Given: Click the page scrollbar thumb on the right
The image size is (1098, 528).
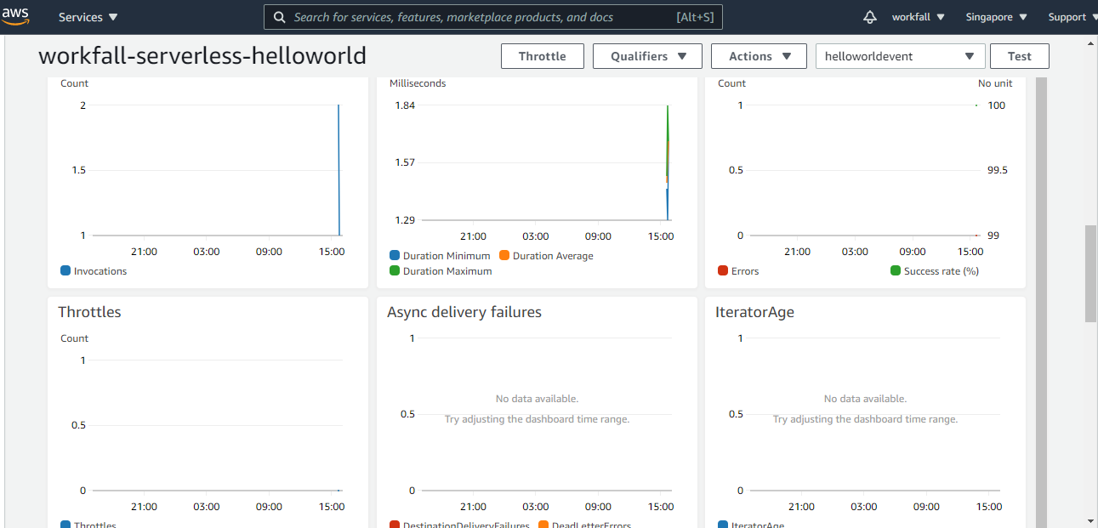Looking at the screenshot, I should click(x=1091, y=274).
